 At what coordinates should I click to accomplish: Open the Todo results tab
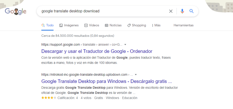[47, 25]
